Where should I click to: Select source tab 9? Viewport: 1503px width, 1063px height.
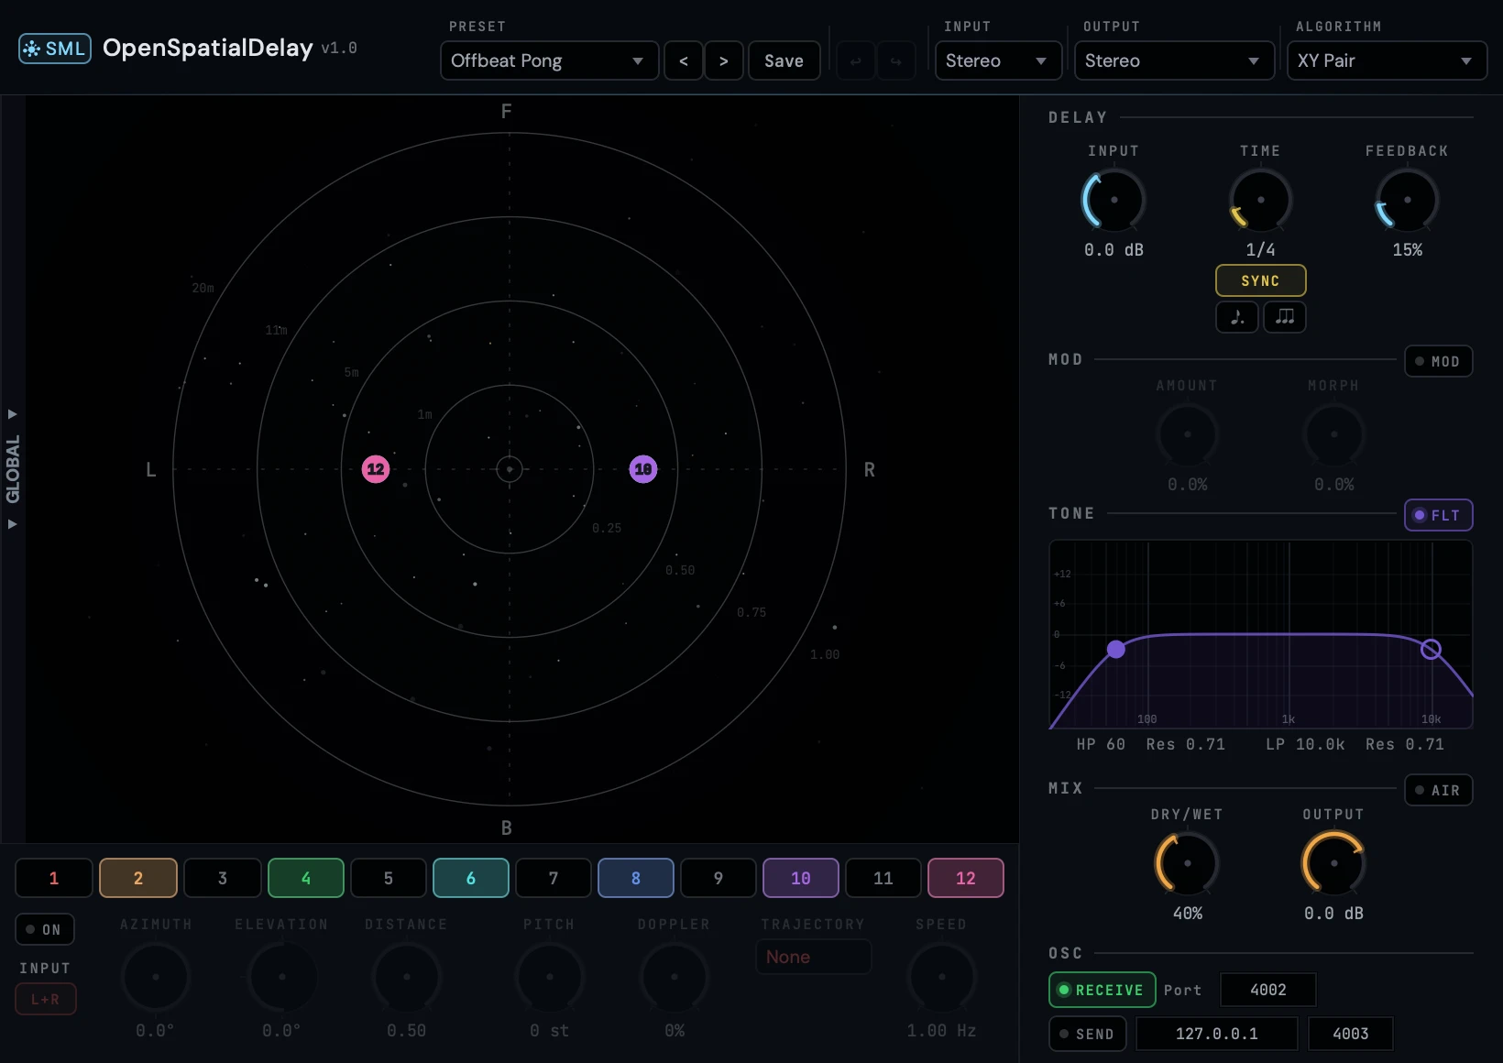point(719,878)
